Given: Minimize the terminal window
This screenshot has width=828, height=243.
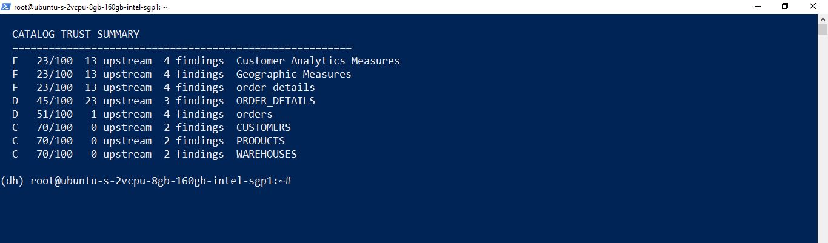Looking at the screenshot, I should (758, 7).
